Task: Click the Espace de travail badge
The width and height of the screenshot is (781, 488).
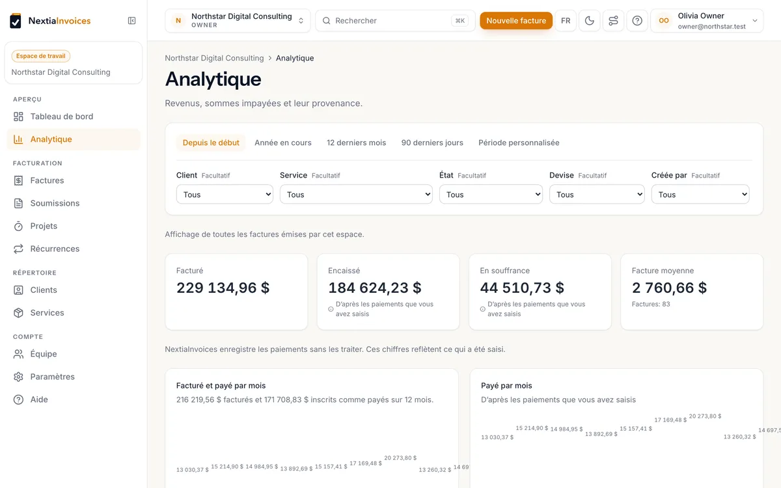Action: (40, 56)
